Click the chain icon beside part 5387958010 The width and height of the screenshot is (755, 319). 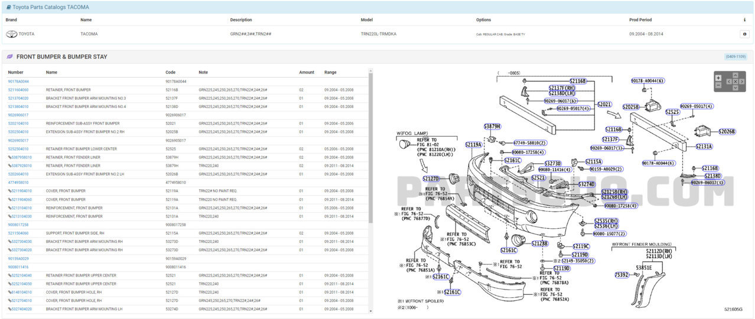pyautogui.click(x=9, y=157)
